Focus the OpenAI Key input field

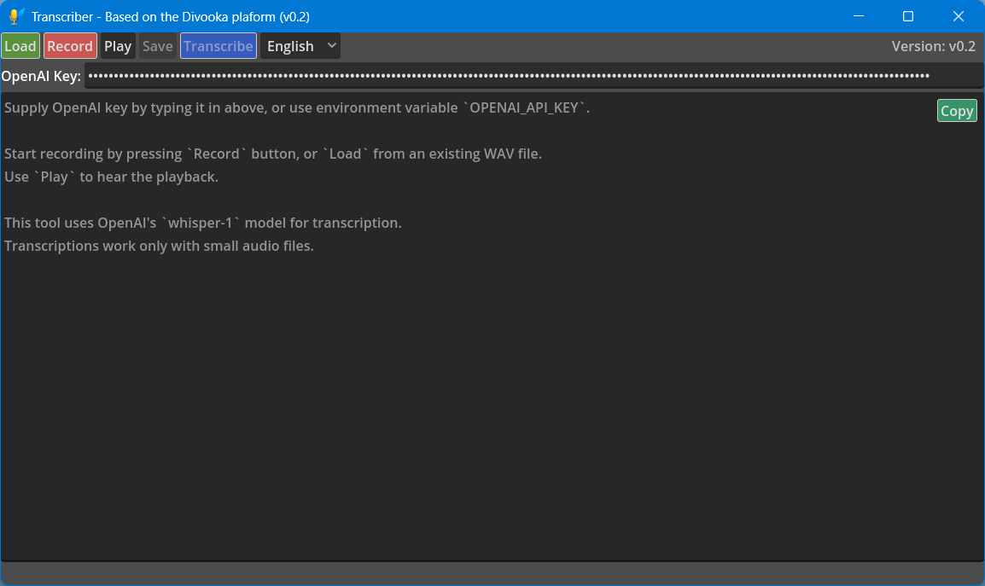(x=534, y=75)
